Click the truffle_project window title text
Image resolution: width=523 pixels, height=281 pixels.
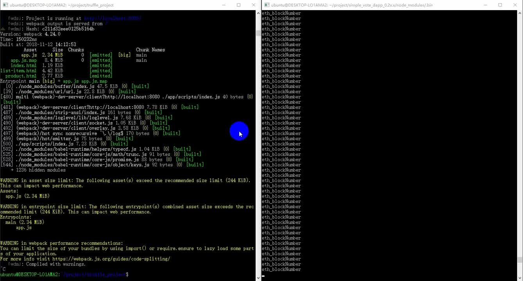point(61,5)
